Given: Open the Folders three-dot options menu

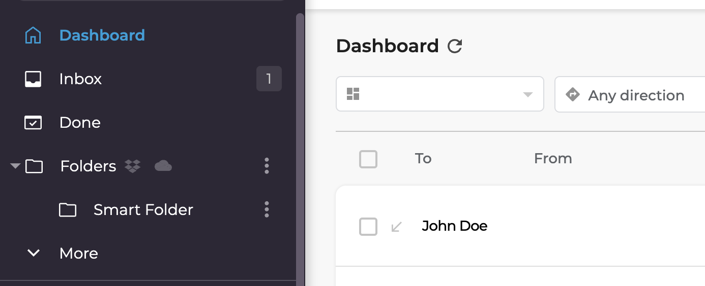Looking at the screenshot, I should (267, 166).
